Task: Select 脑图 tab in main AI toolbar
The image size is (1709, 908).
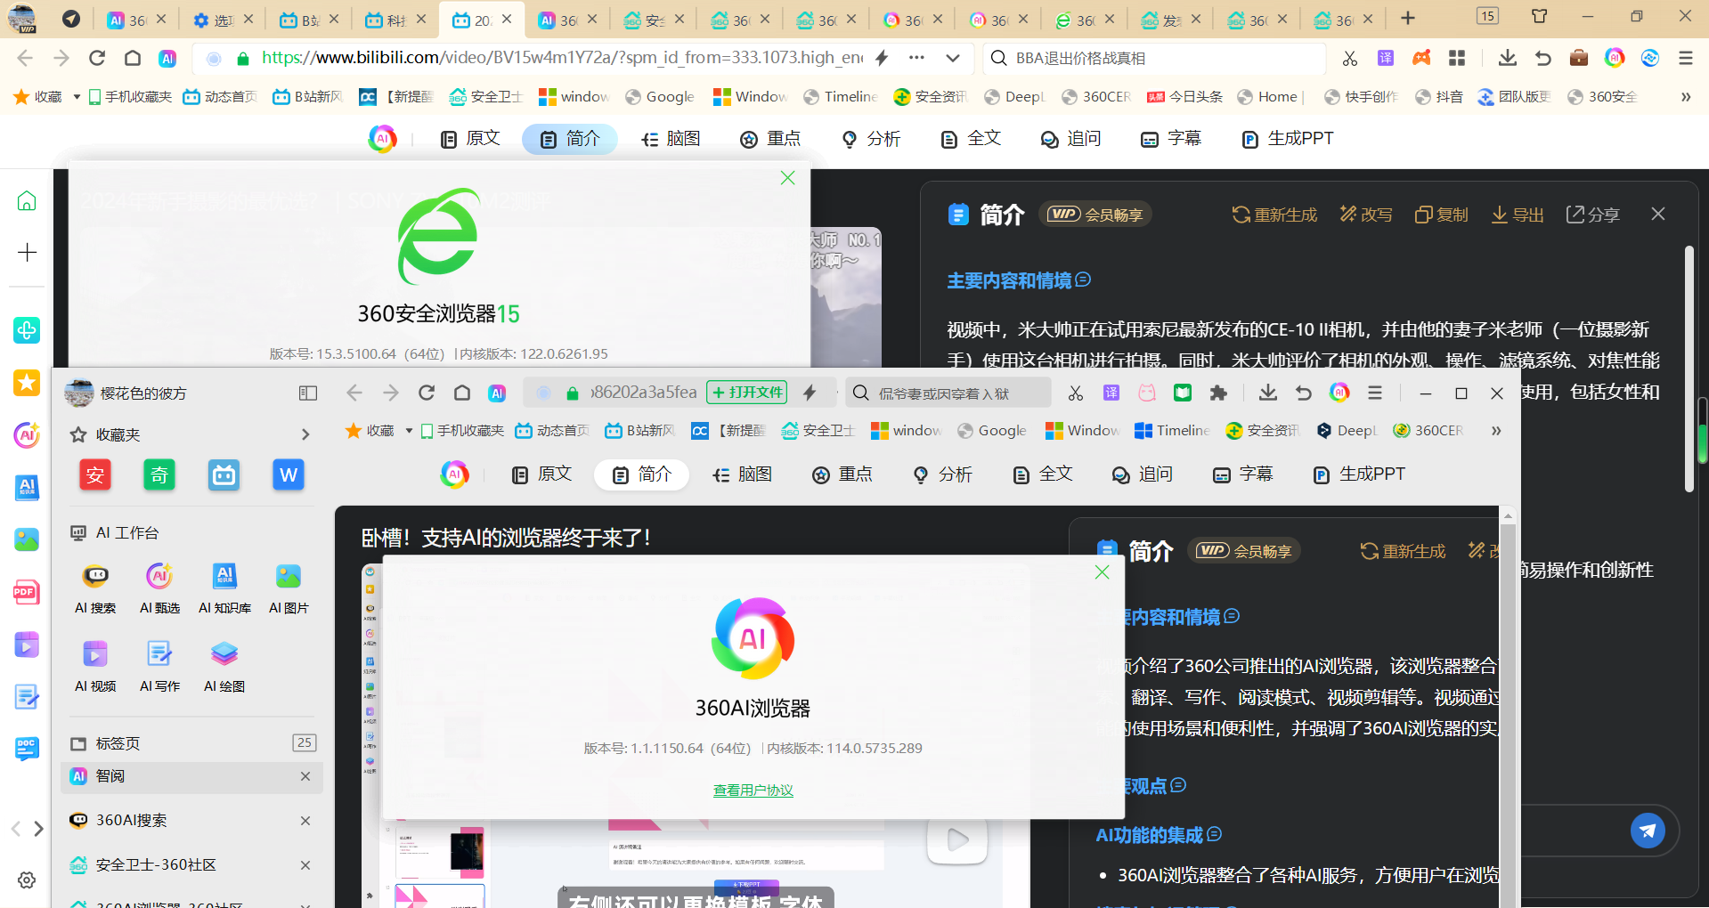Action: coord(671,139)
